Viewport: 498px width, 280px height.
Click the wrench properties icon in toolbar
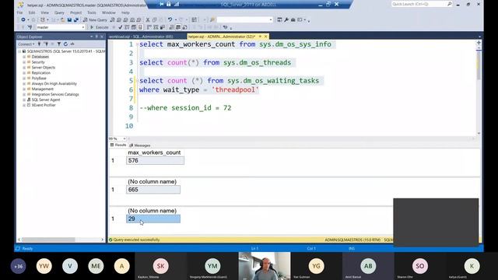coord(286,19)
